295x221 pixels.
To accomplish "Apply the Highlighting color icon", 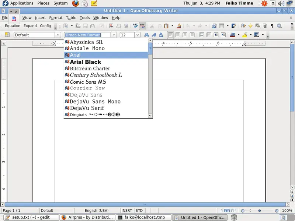I will [244, 35].
